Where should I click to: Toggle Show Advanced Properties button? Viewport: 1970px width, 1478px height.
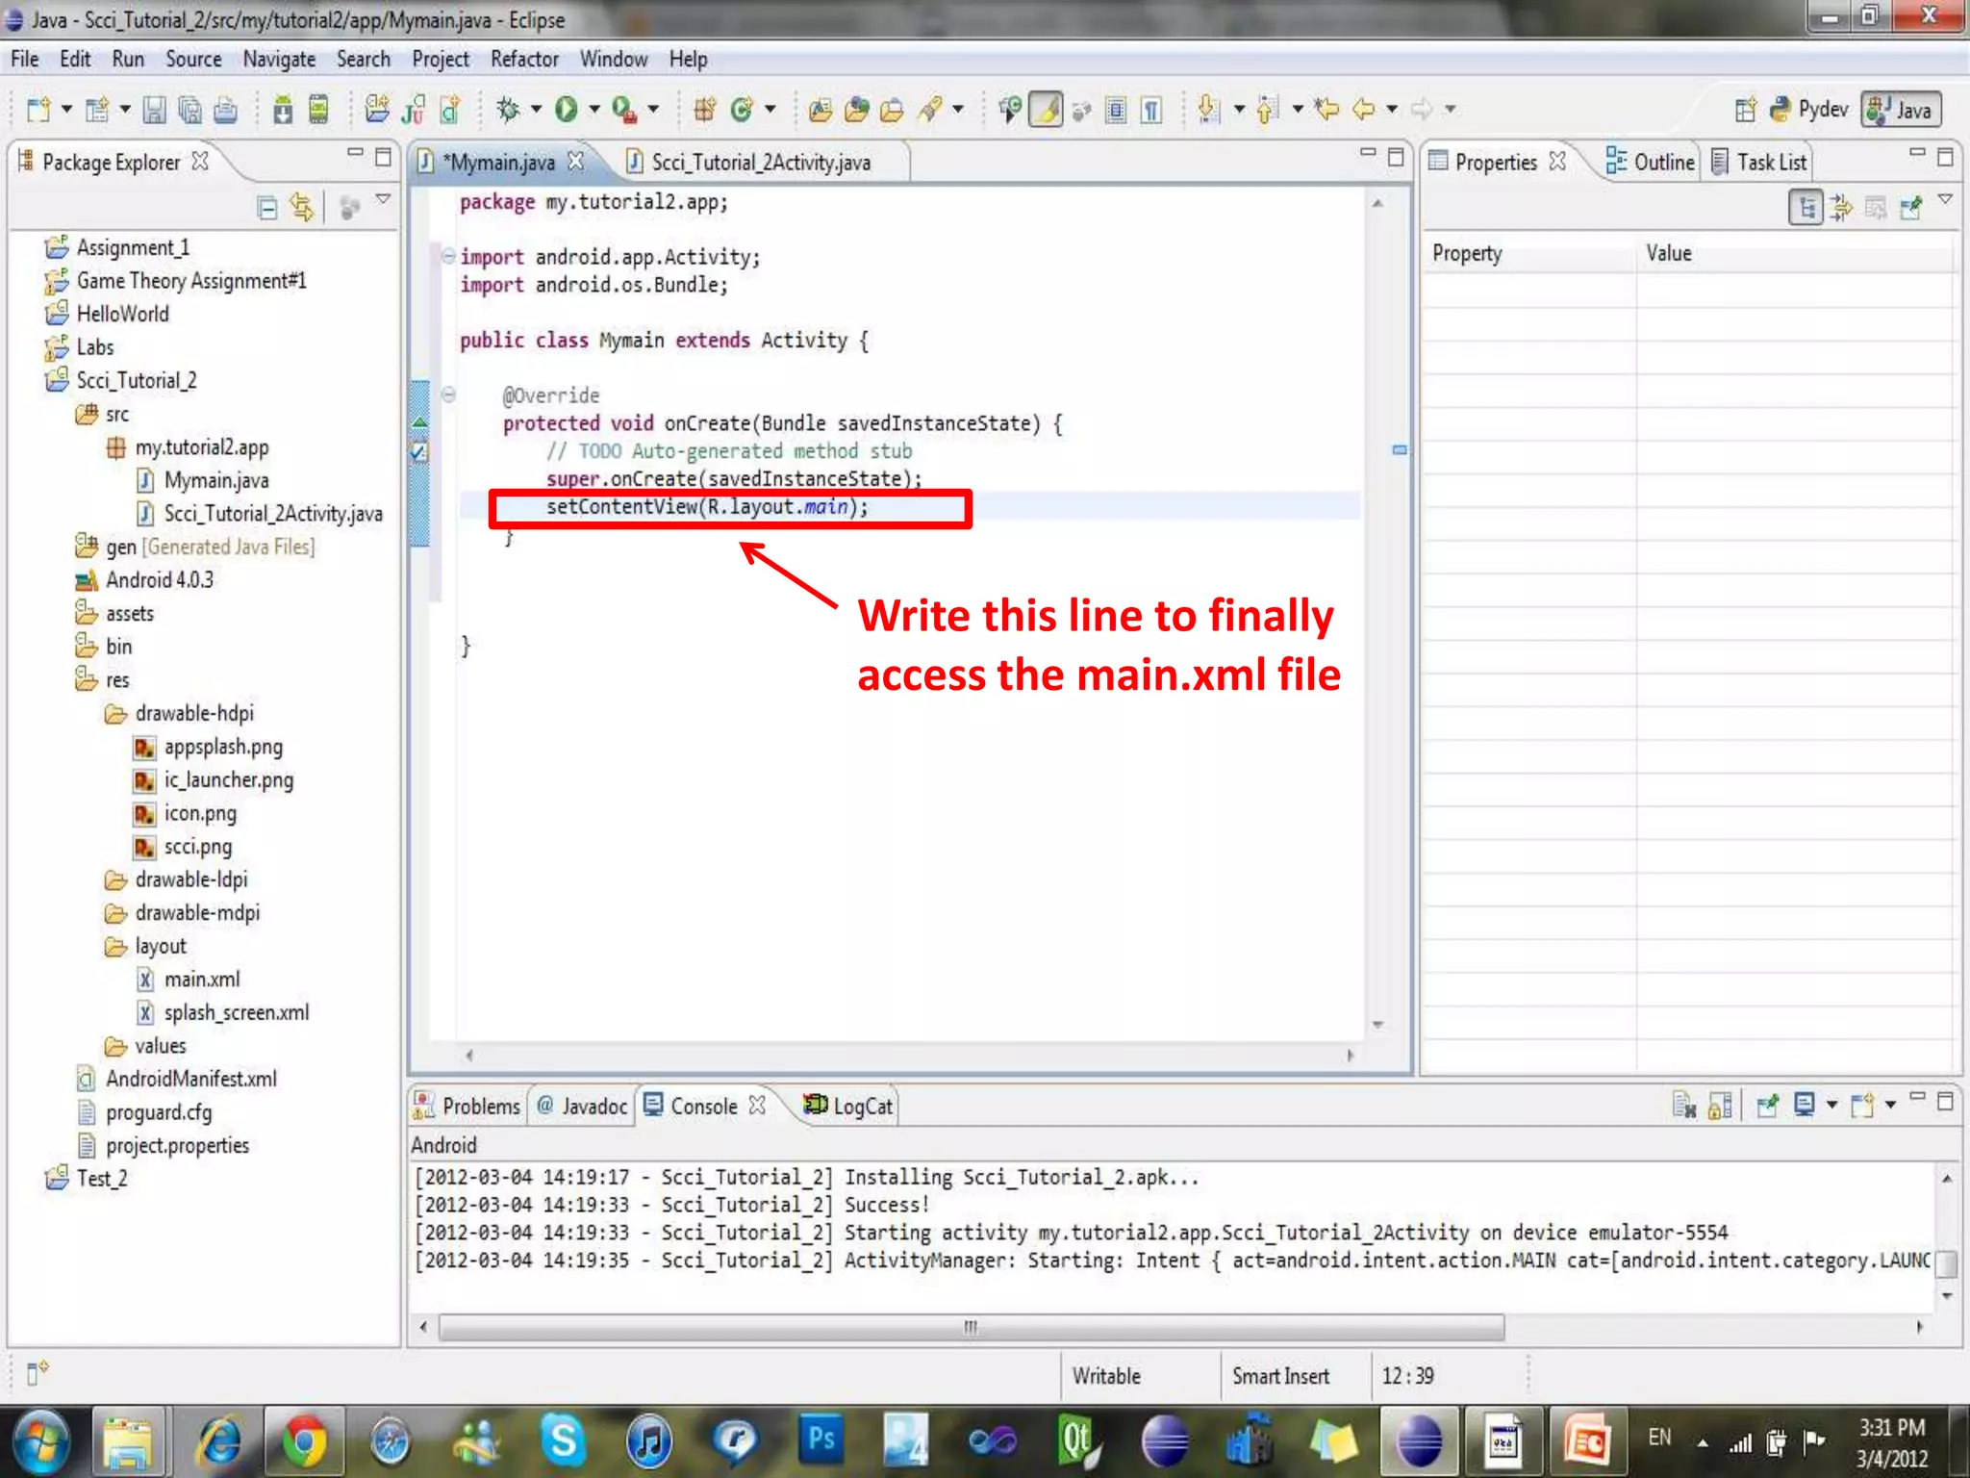tap(1841, 207)
